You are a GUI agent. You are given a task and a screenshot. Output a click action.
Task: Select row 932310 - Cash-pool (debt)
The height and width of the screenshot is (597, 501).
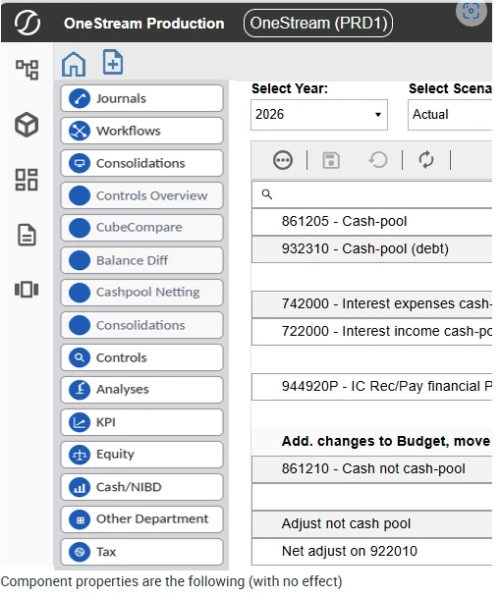pos(372,248)
